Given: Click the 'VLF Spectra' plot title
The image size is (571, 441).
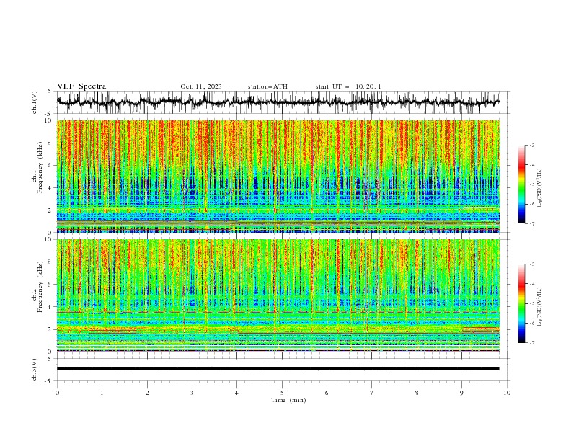Looking at the screenshot, I should tap(81, 86).
